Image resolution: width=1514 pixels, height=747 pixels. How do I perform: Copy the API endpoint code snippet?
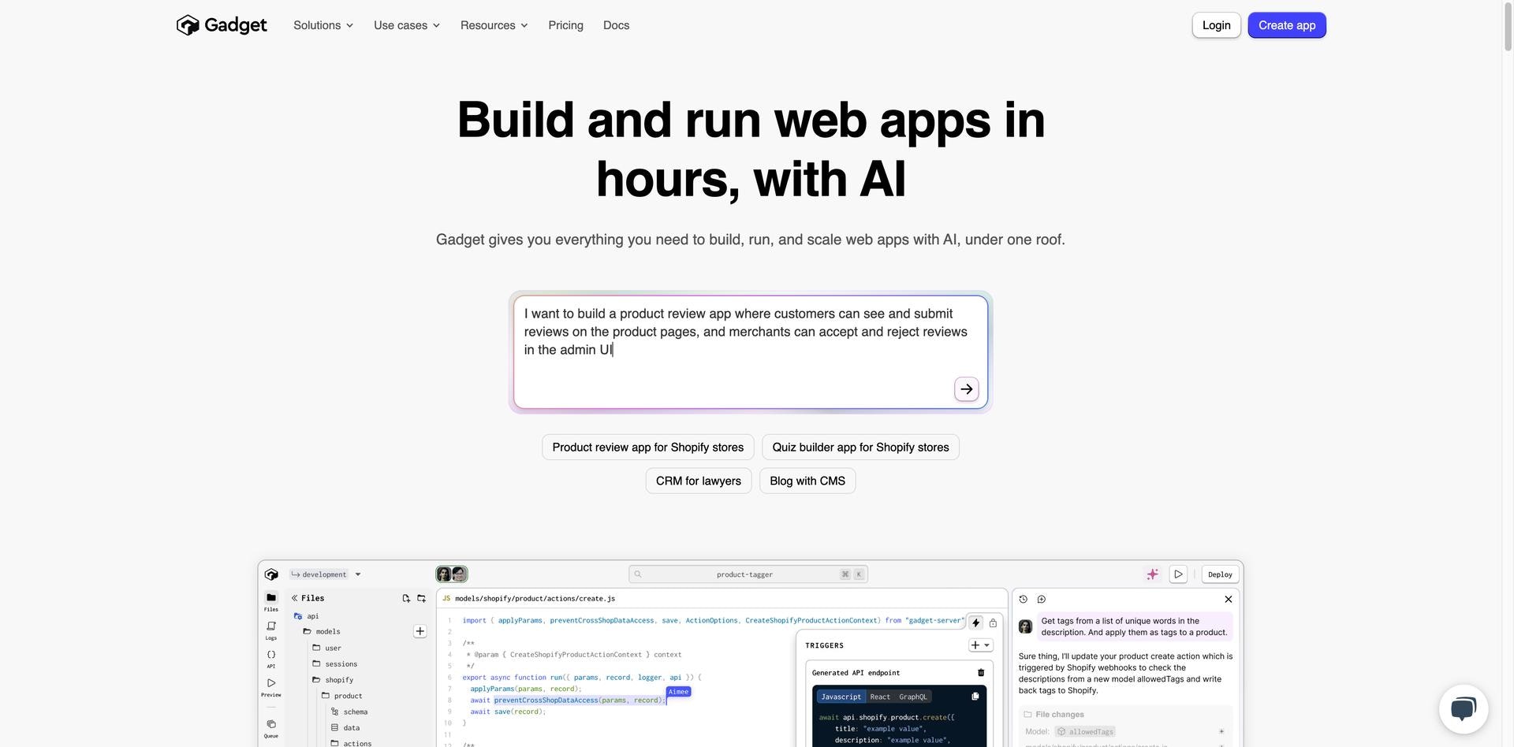(975, 697)
